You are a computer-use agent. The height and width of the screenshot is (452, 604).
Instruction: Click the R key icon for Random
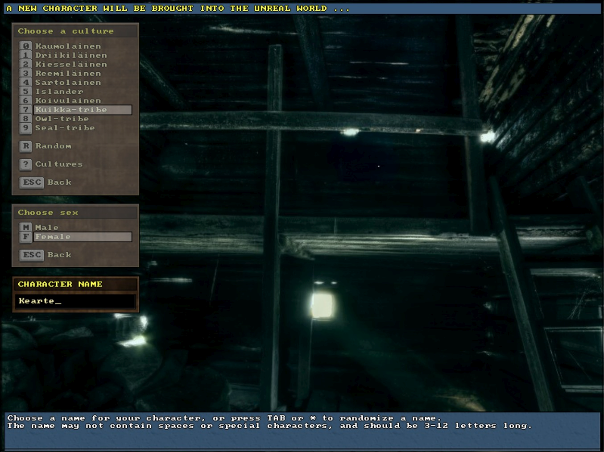click(x=25, y=146)
